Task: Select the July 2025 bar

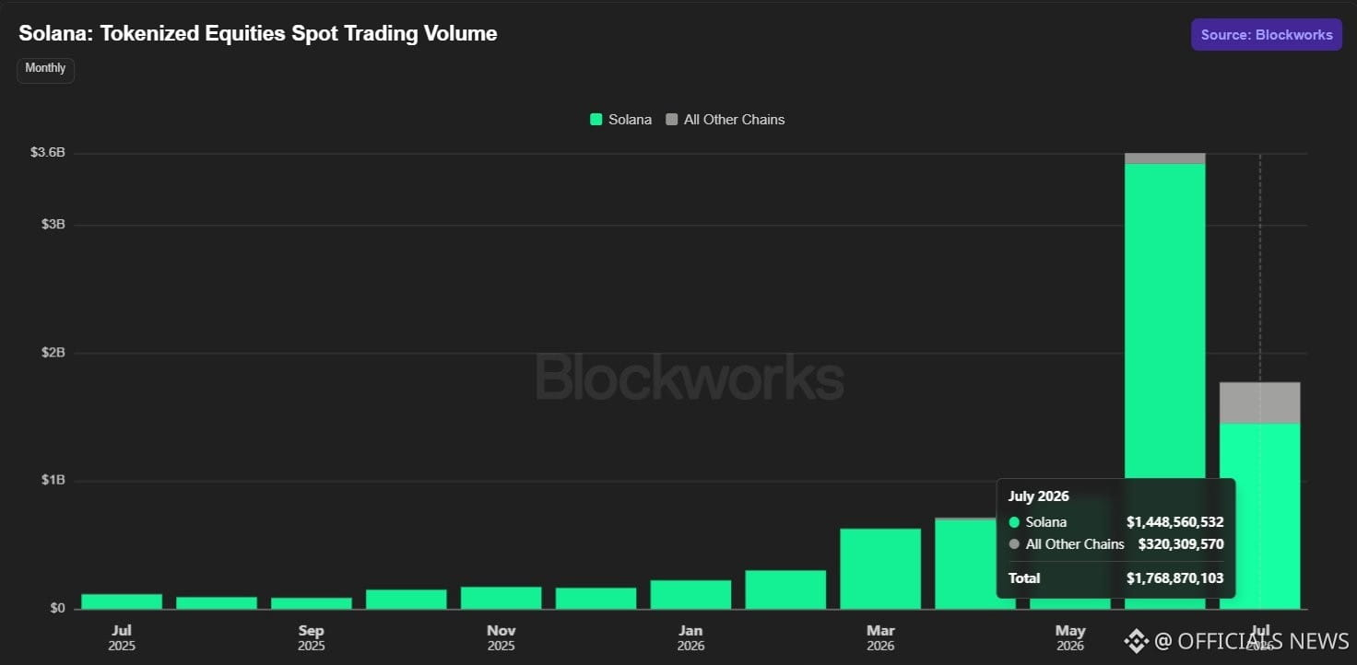Action: (122, 601)
